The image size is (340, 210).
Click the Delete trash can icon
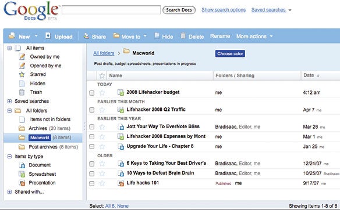click(x=183, y=35)
